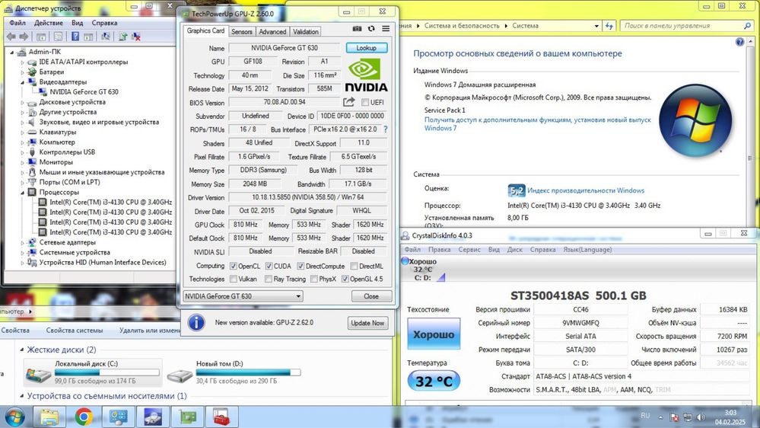Click GPU-Z refresh icon

[x=371, y=29]
